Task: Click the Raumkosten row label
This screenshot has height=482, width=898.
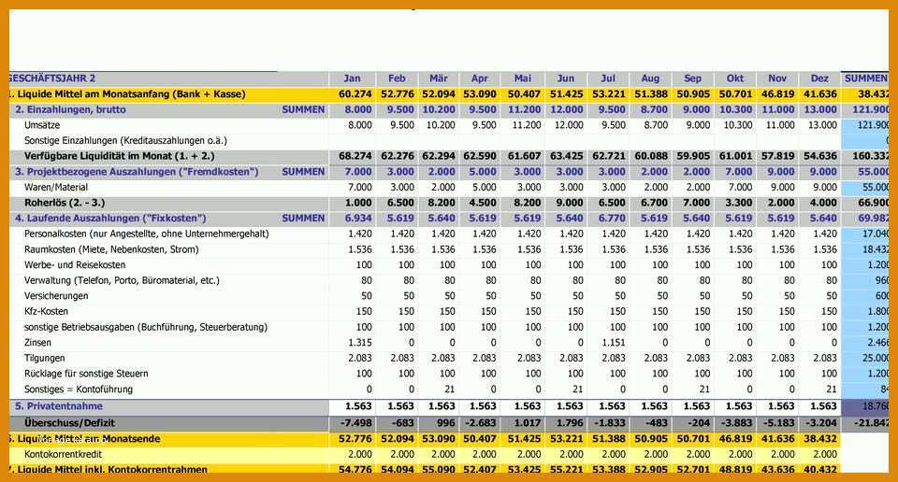Action: [x=111, y=249]
